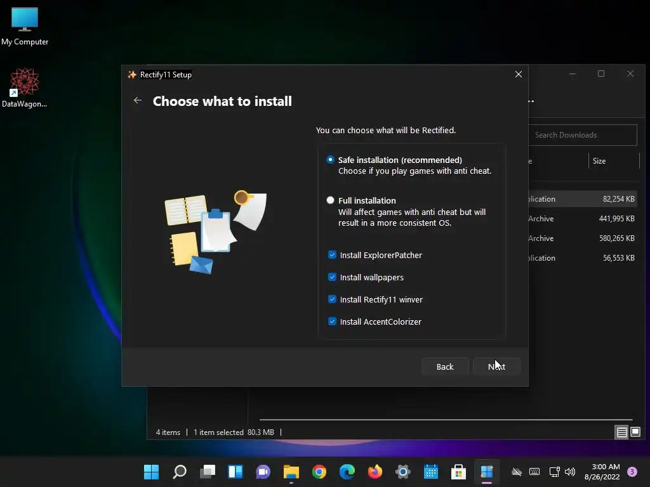Screen dimensions: 650x487
Task: Click the Search Downloads field in File Explorer
Action: click(583, 135)
